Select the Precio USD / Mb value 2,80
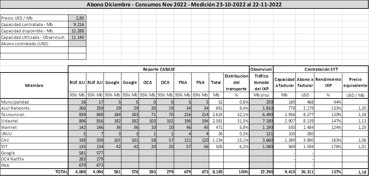The image size is (369, 176). [77, 18]
